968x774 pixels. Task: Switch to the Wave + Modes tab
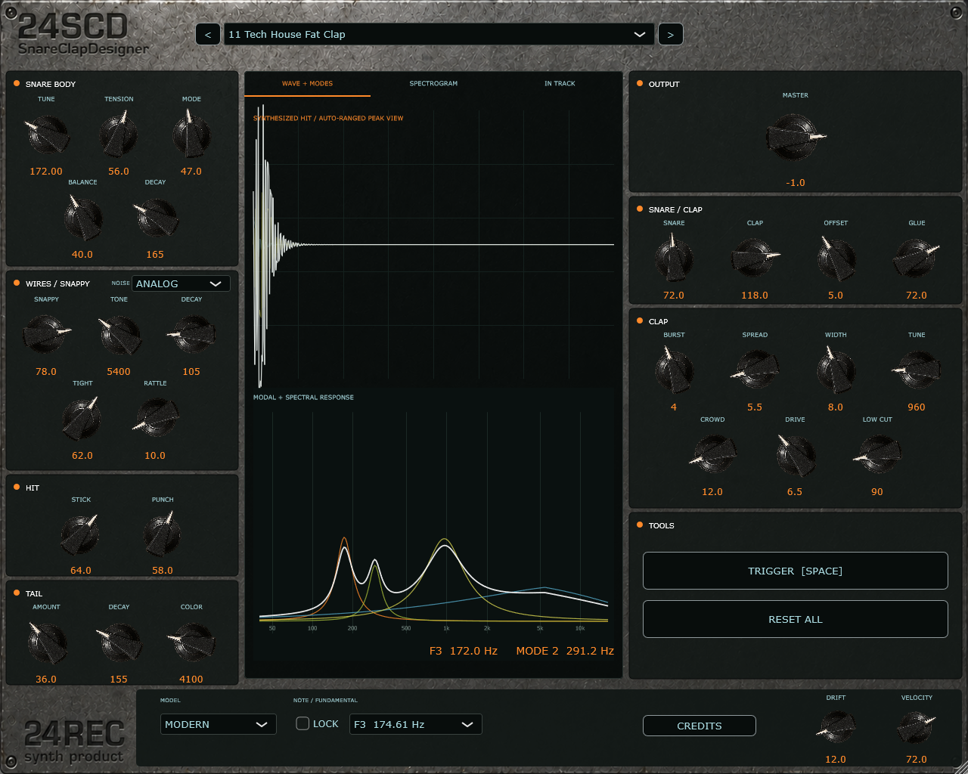click(x=307, y=84)
